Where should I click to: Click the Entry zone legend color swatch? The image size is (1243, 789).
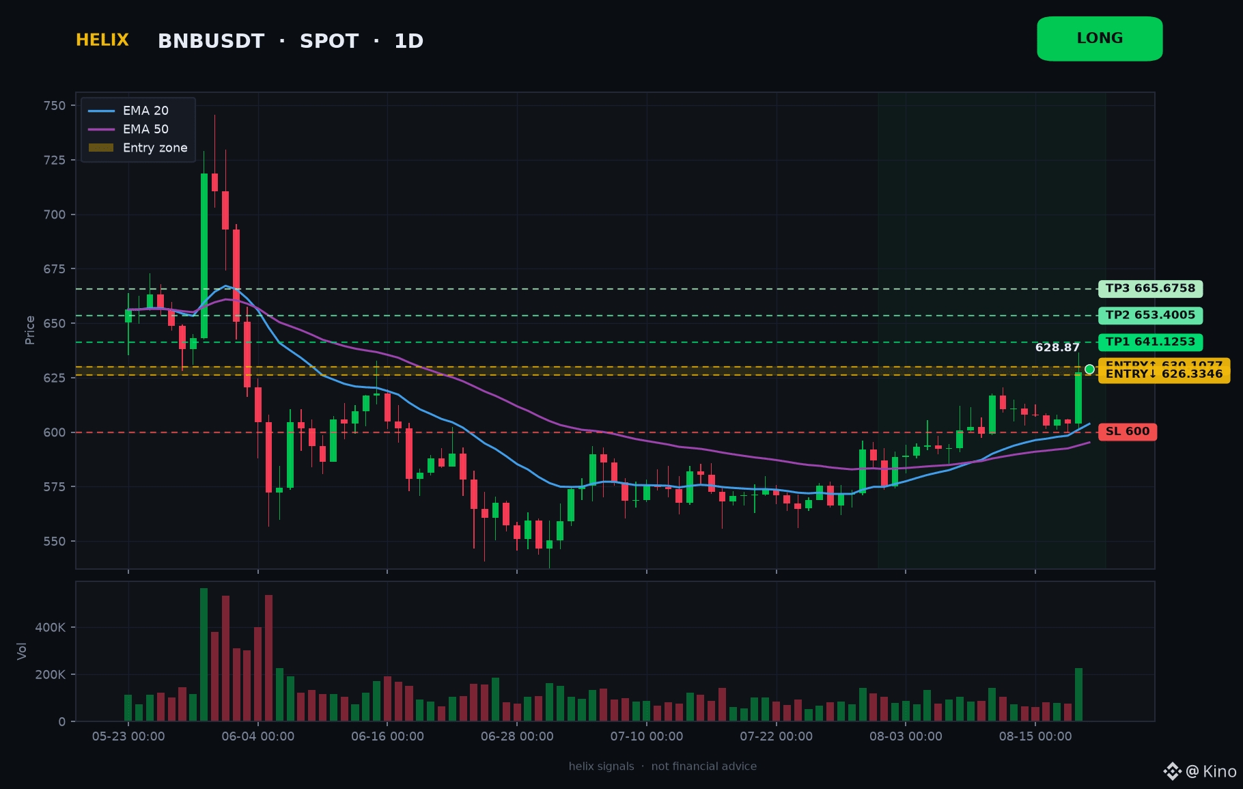[101, 148]
